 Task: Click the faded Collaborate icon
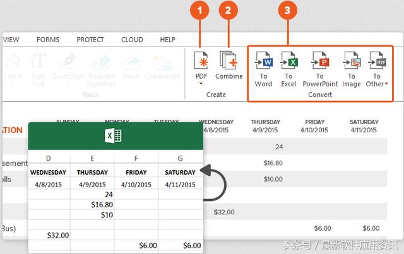click(x=162, y=63)
